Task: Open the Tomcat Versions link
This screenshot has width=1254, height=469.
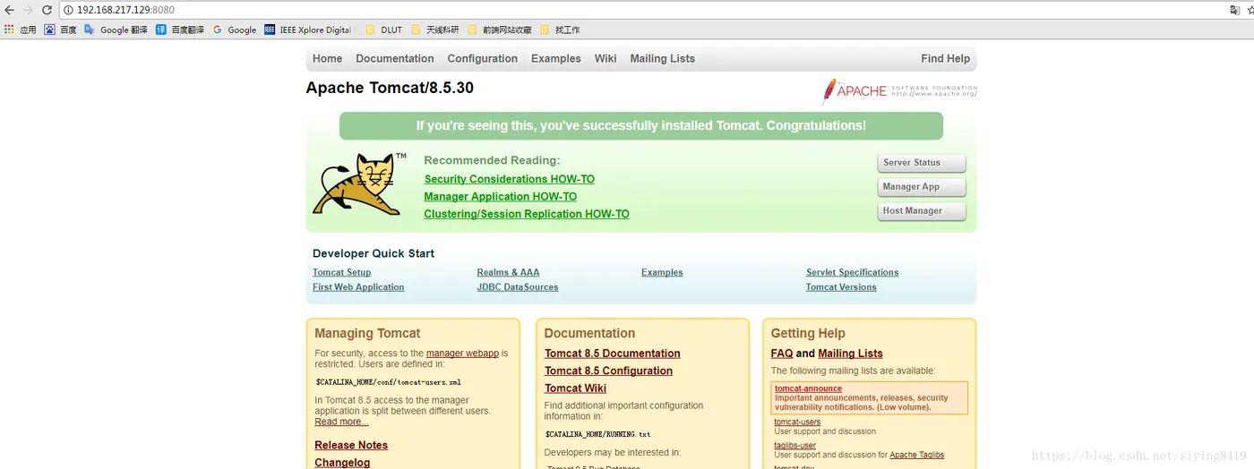Action: pyautogui.click(x=841, y=287)
